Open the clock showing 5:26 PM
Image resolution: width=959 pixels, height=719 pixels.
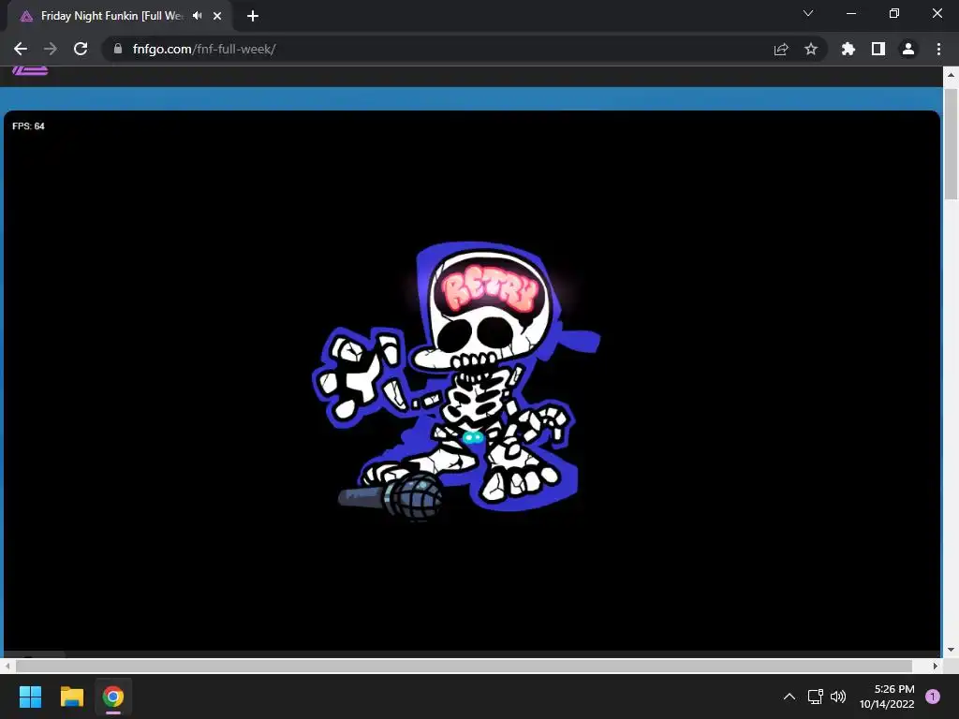pos(887,697)
